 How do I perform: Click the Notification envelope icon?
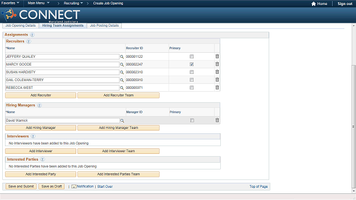tap(74, 187)
